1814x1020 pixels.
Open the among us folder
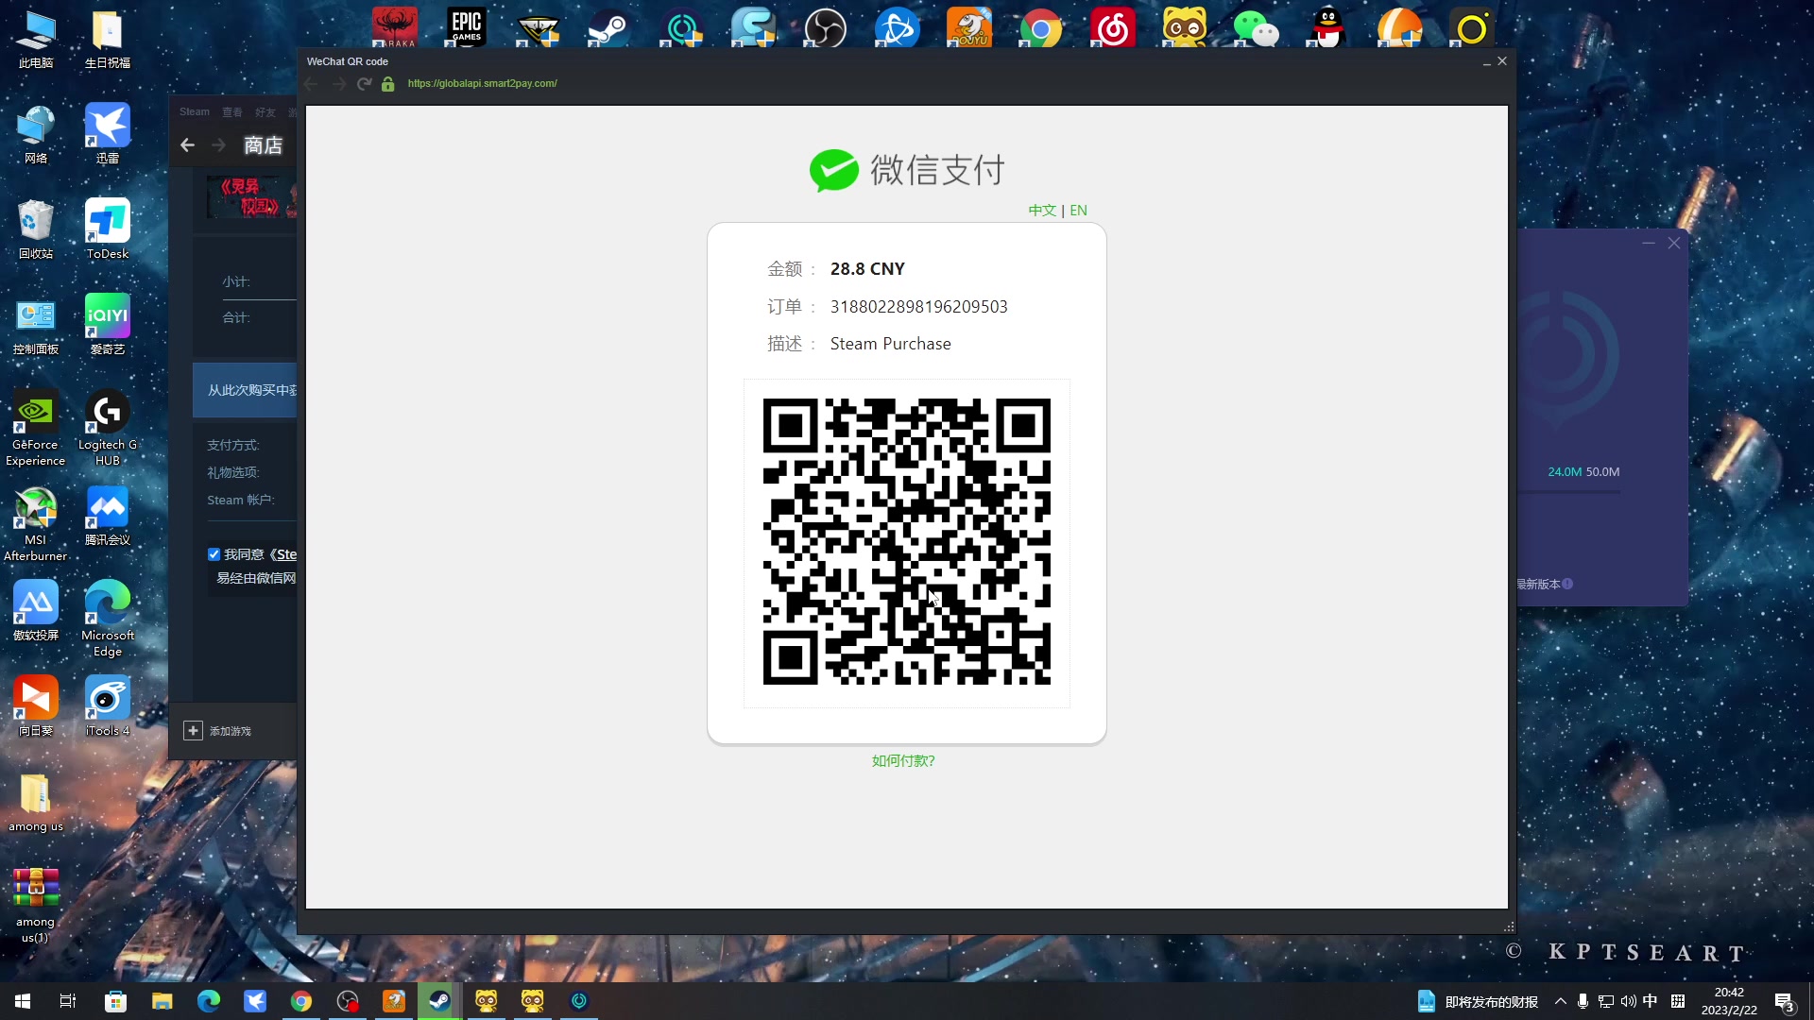[x=36, y=803]
